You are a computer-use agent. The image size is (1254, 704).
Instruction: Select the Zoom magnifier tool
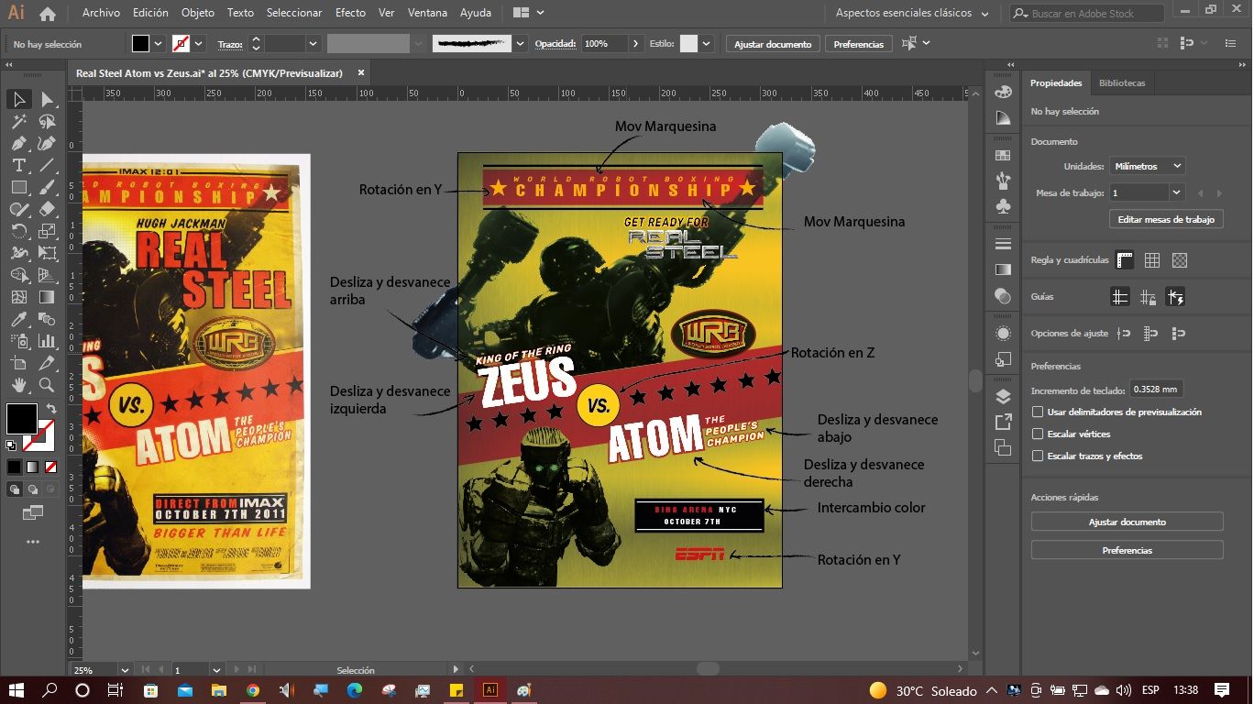tap(47, 385)
